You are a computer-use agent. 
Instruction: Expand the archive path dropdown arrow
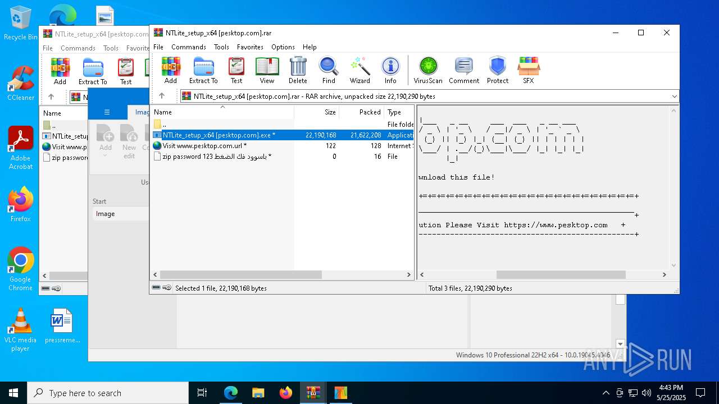(674, 96)
